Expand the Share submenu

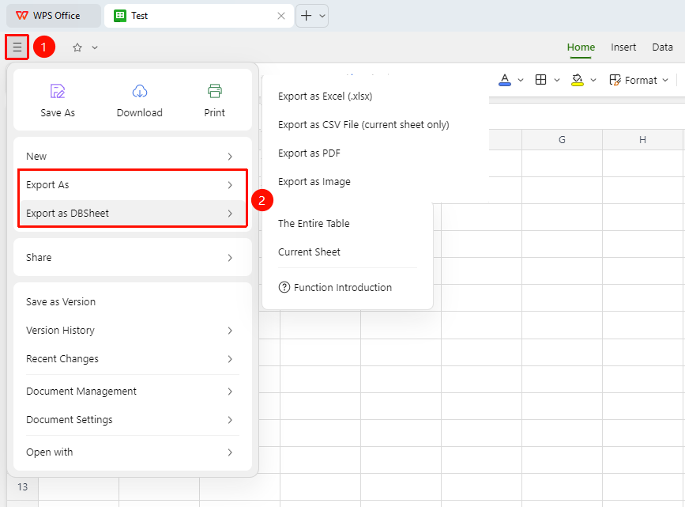(x=133, y=257)
